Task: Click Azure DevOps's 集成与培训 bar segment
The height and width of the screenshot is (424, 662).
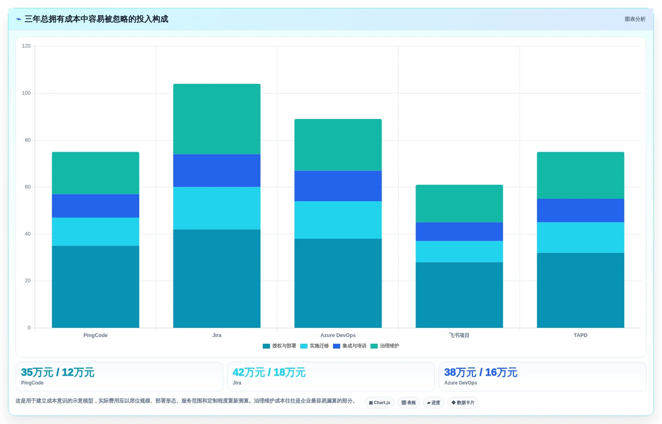Action: pos(338,186)
